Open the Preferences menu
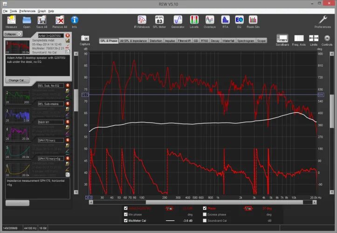This screenshot has height=233, width=337. 28,11
